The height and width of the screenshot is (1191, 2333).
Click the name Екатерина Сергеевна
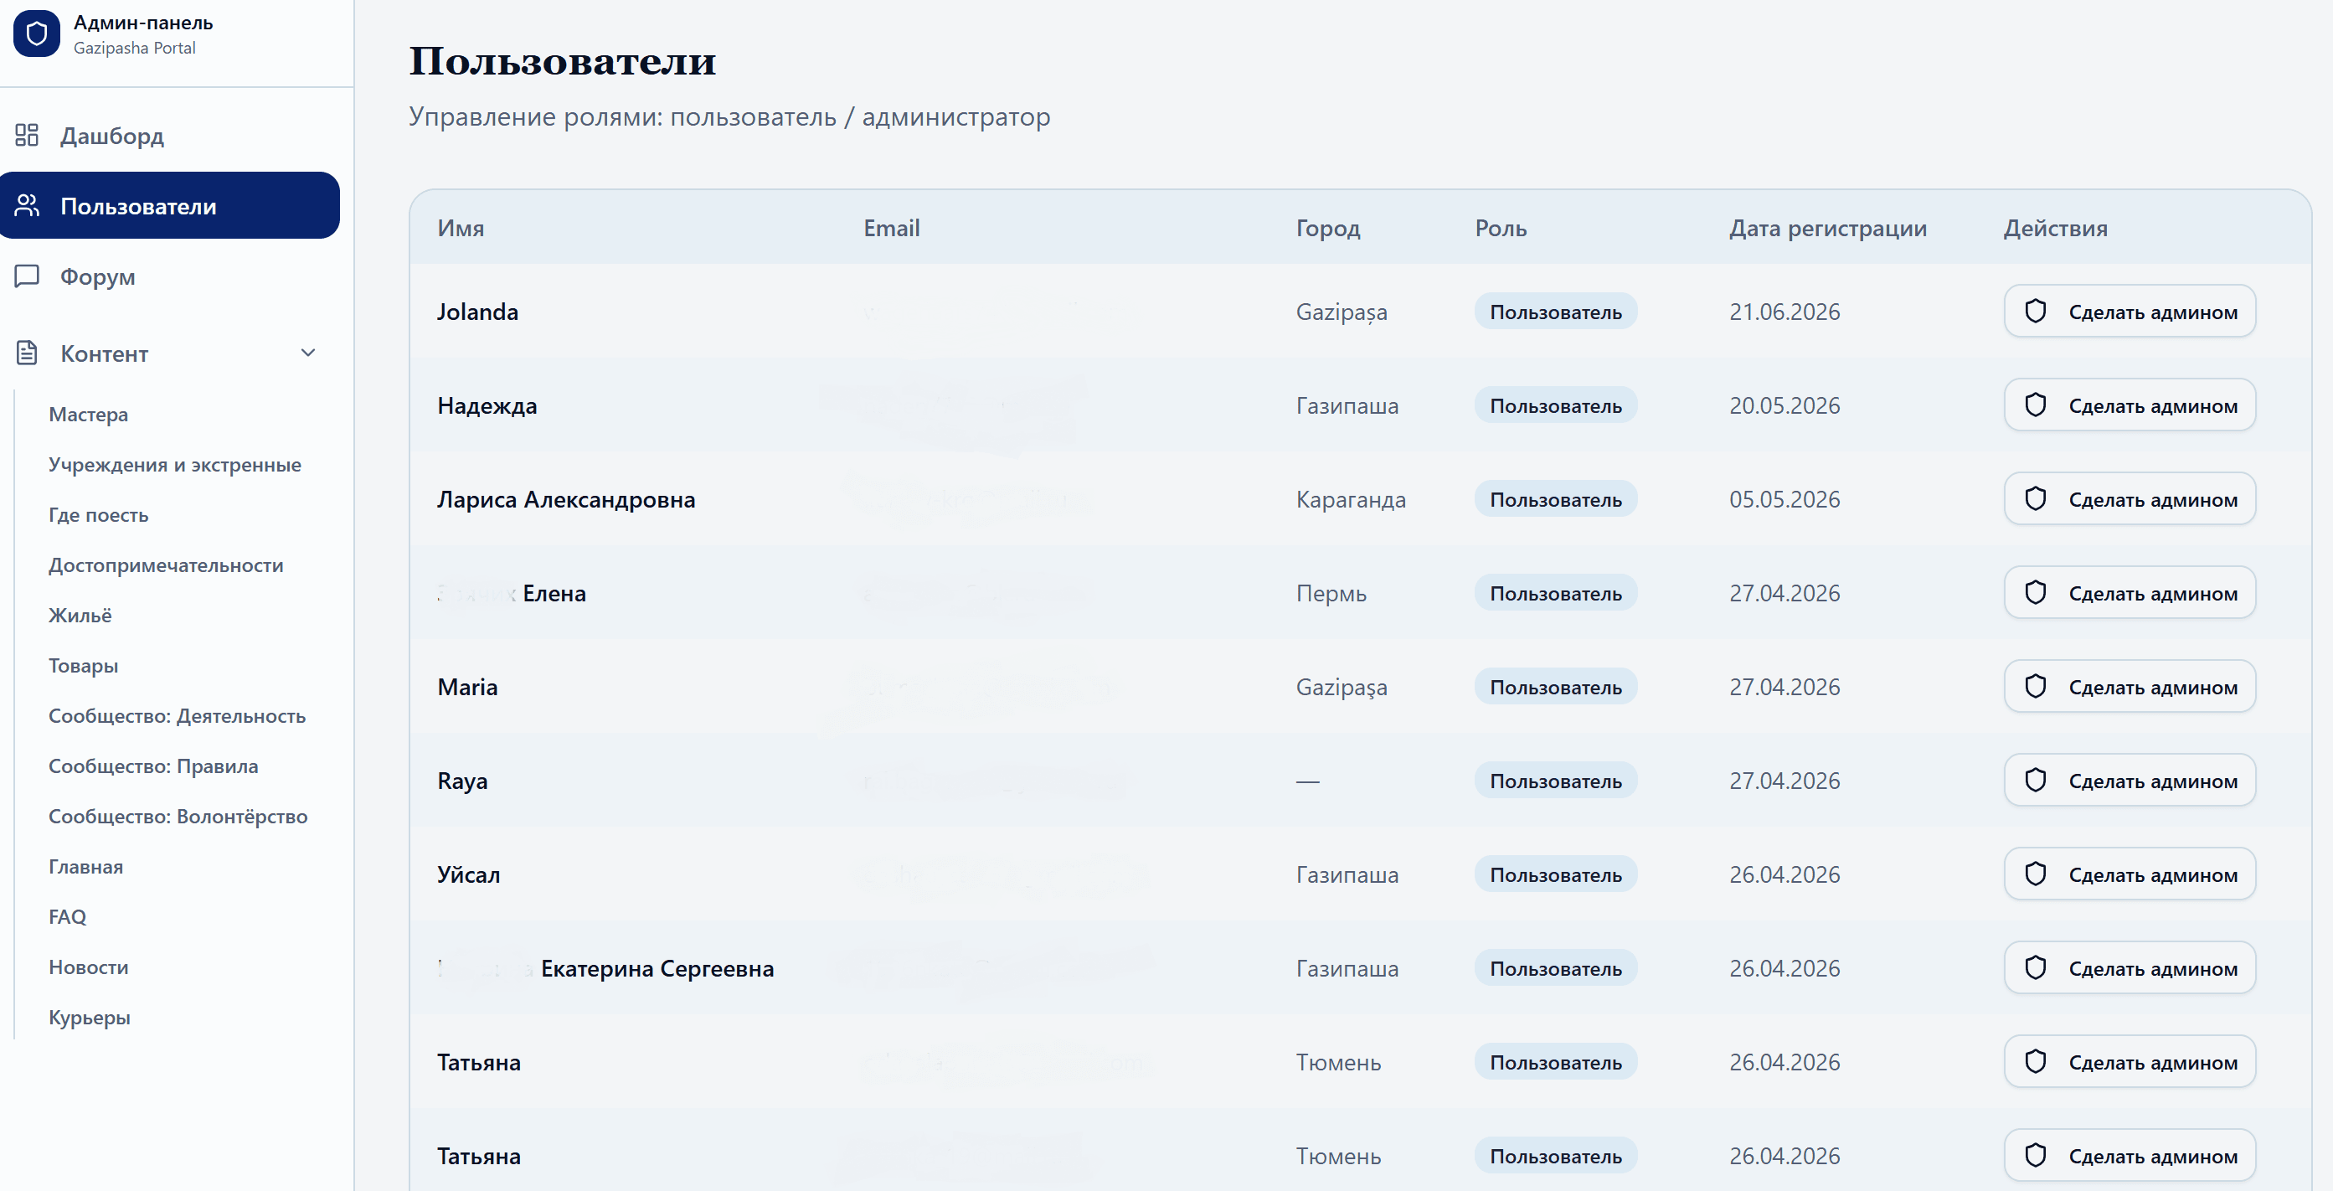click(657, 968)
